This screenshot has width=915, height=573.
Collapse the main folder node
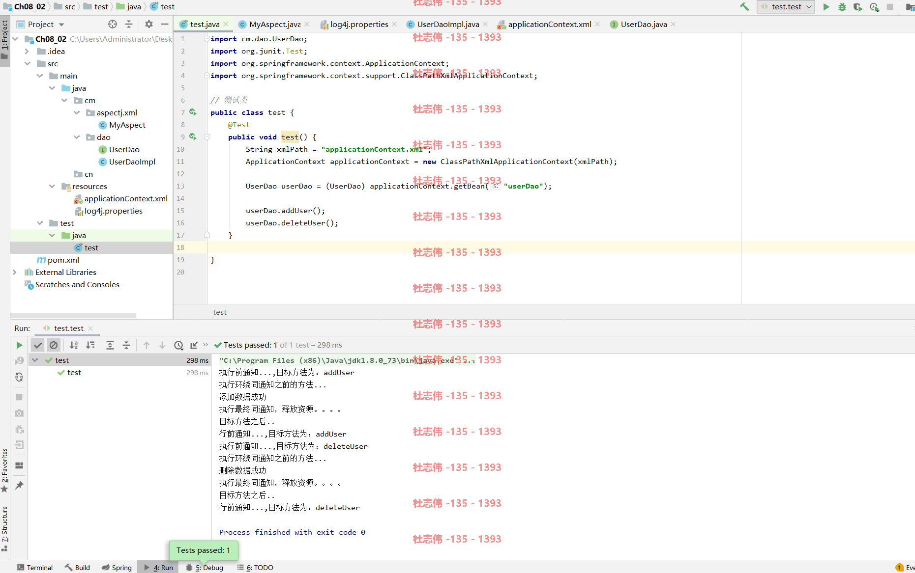[40, 76]
